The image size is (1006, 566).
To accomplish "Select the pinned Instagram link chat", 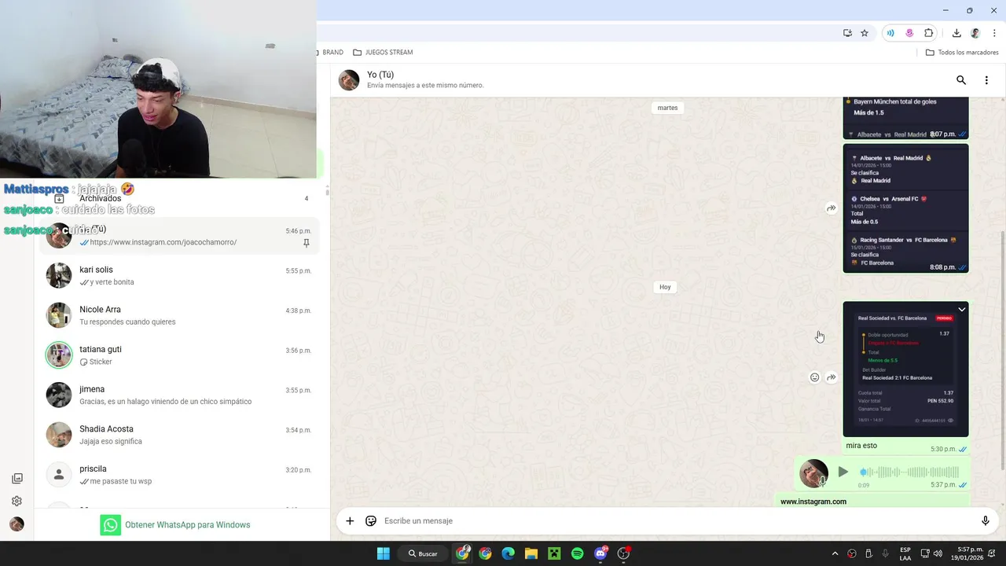I will point(179,235).
